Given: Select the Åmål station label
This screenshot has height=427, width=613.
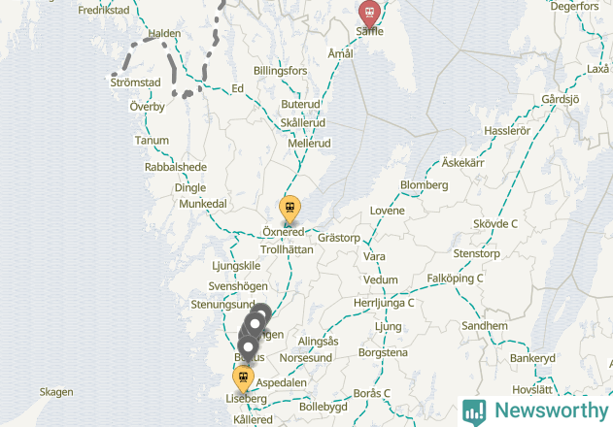Looking at the screenshot, I should pyautogui.click(x=341, y=53).
